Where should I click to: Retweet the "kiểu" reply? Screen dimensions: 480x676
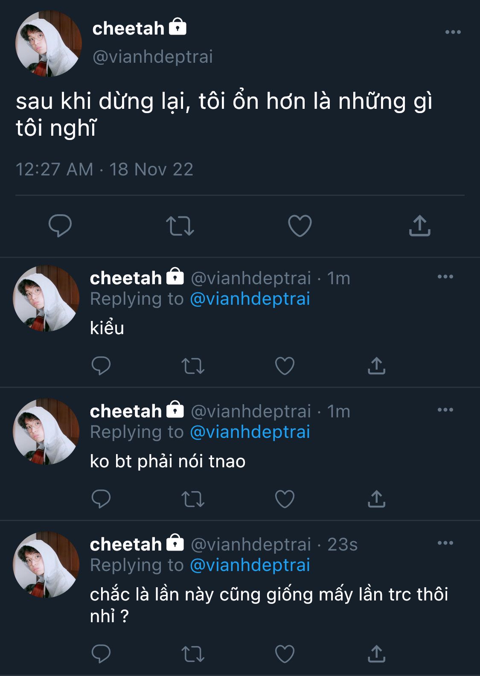tap(193, 366)
